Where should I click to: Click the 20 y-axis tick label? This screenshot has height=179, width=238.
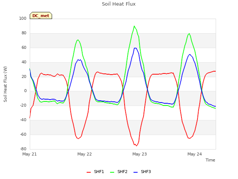click(24, 76)
